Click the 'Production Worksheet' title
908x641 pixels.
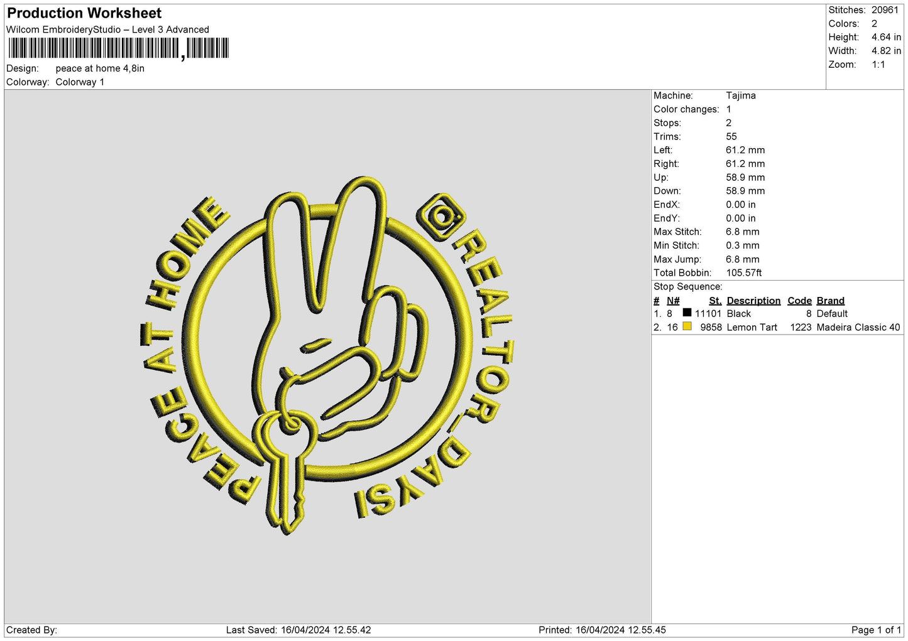[84, 13]
